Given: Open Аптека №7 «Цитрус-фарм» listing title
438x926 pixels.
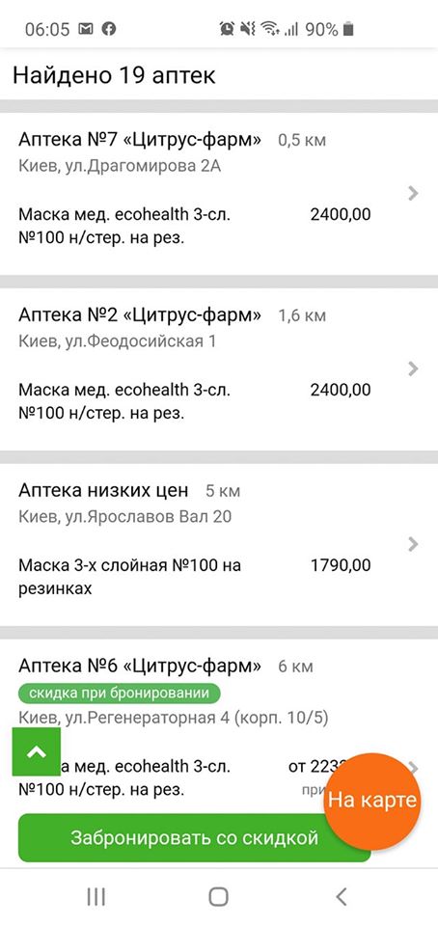Looking at the screenshot, I should [140, 139].
